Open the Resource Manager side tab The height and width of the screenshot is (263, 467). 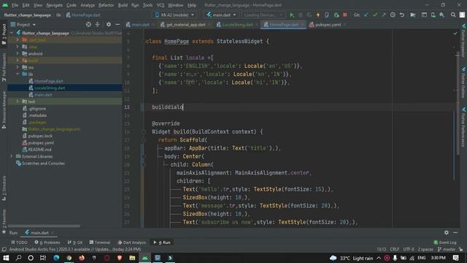[x=4, y=110]
